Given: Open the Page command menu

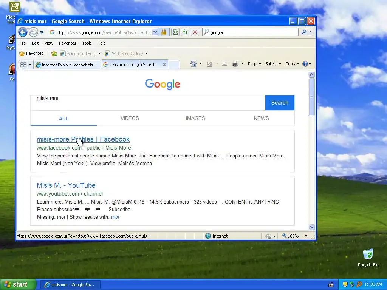Looking at the screenshot, I should (x=254, y=64).
